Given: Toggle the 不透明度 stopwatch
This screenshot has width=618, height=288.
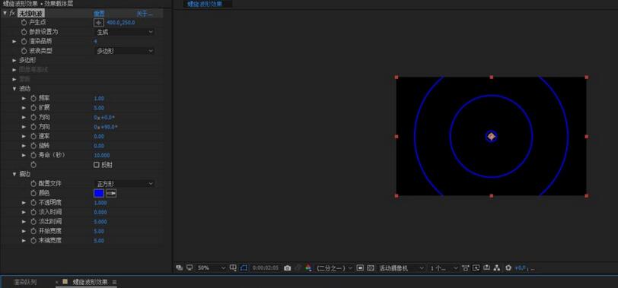Looking at the screenshot, I should (x=33, y=203).
